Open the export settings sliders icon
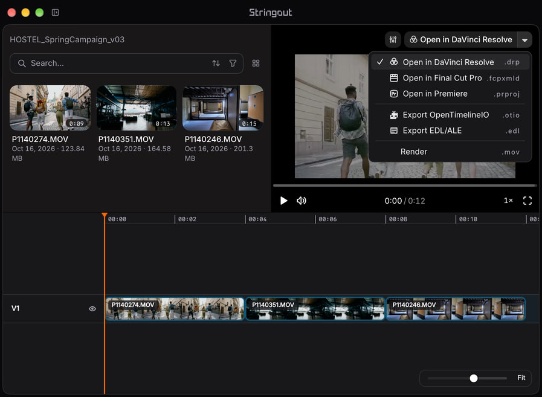Viewport: 542px width, 397px height. tap(393, 39)
